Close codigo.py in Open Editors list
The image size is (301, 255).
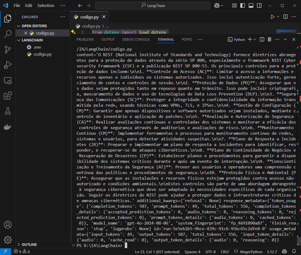pyautogui.click(x=26, y=33)
